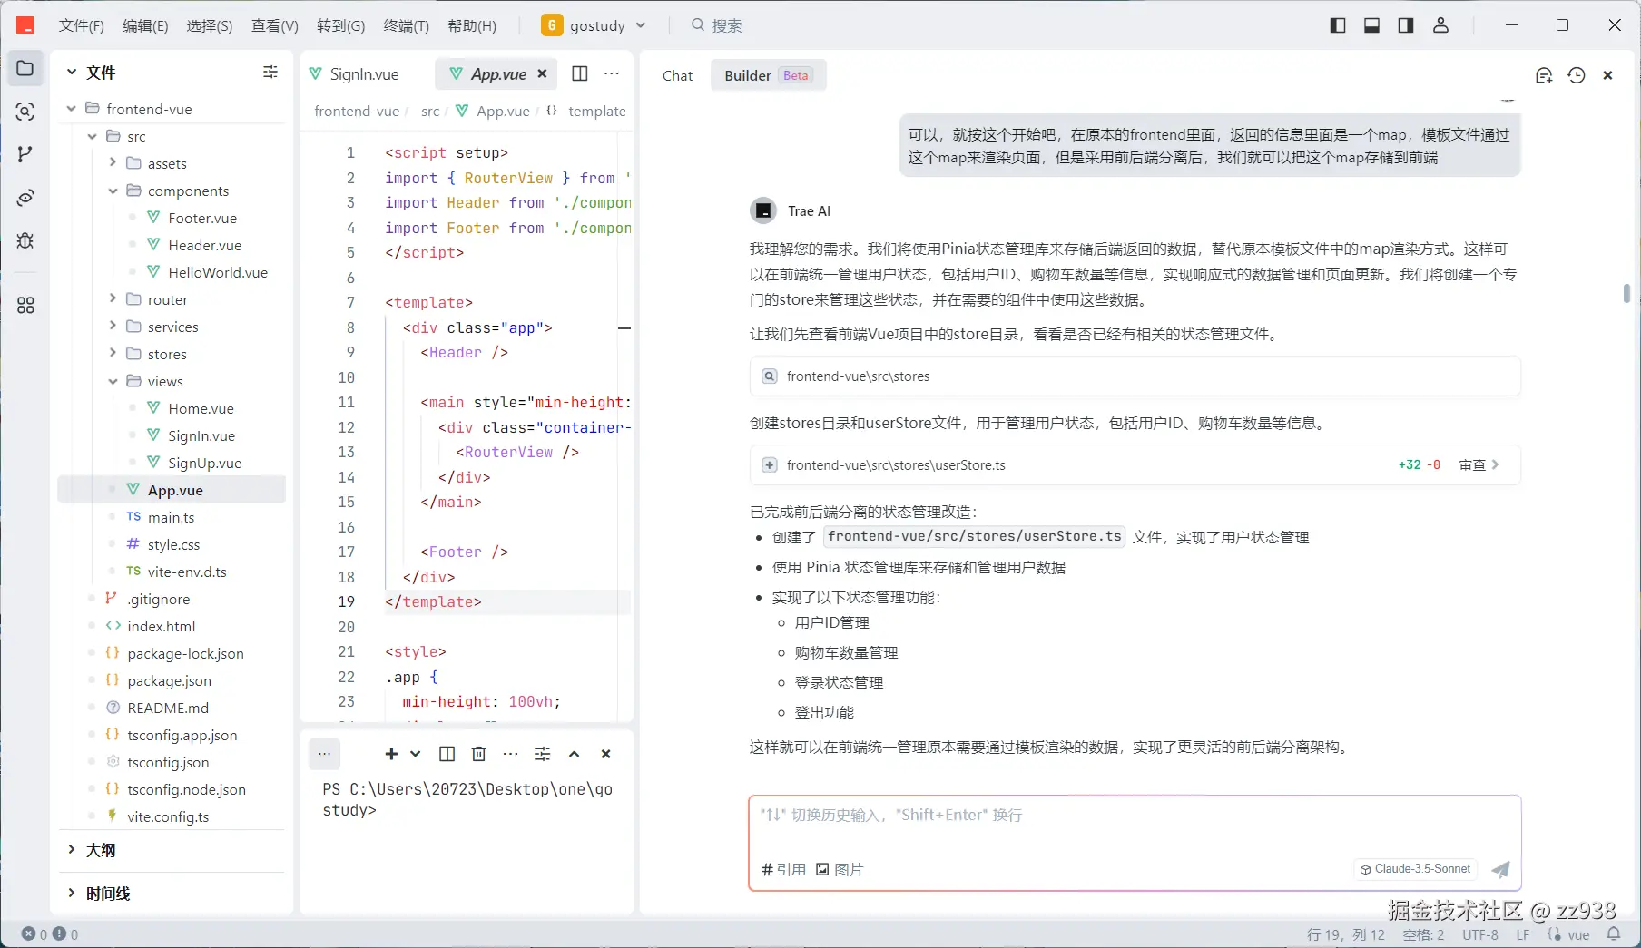Open chat history clock icon
The width and height of the screenshot is (1641, 948).
coord(1577,75)
